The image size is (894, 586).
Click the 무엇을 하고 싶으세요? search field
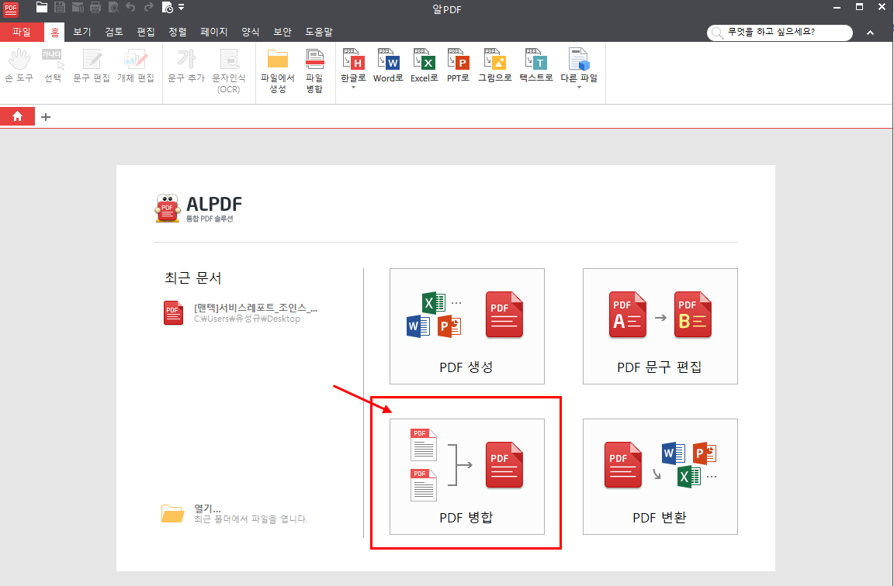click(x=780, y=33)
